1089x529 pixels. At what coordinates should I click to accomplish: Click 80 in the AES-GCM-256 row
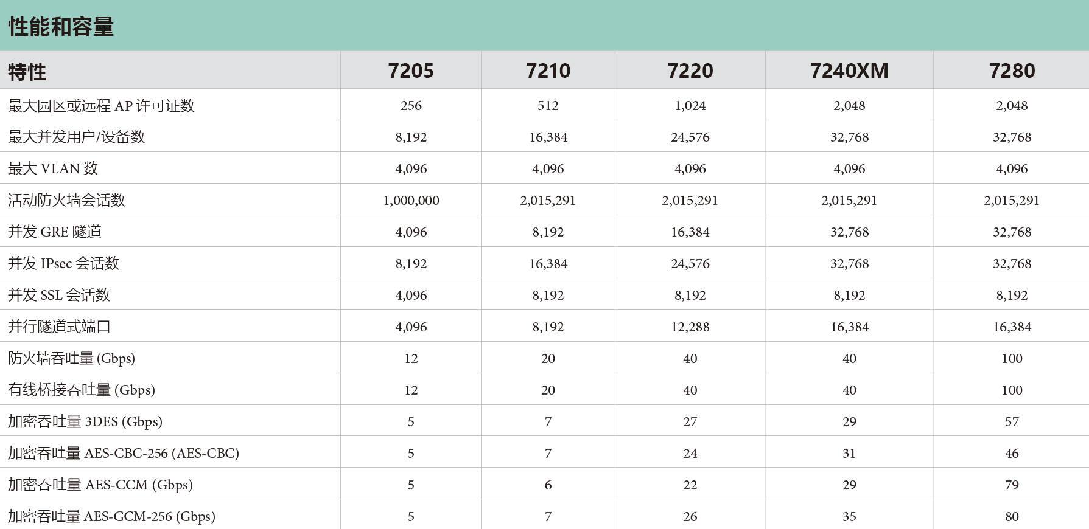click(1012, 517)
